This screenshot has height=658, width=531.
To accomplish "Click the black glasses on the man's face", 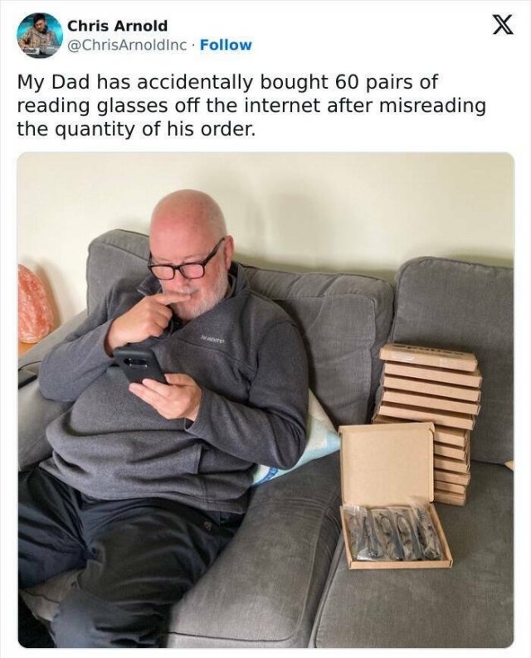I will [185, 263].
